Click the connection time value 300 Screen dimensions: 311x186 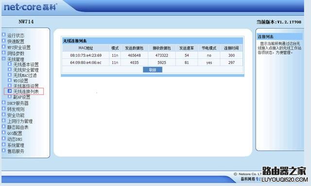(x=231, y=55)
